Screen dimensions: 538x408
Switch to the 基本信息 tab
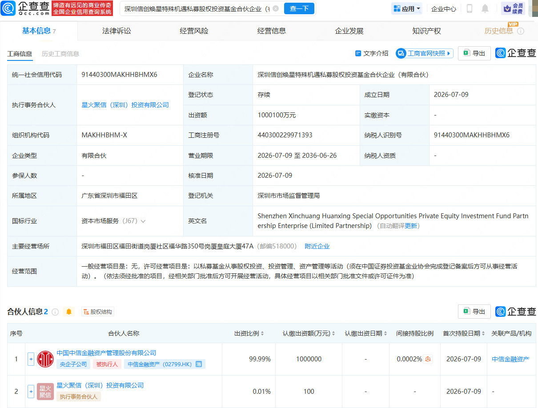click(x=39, y=31)
